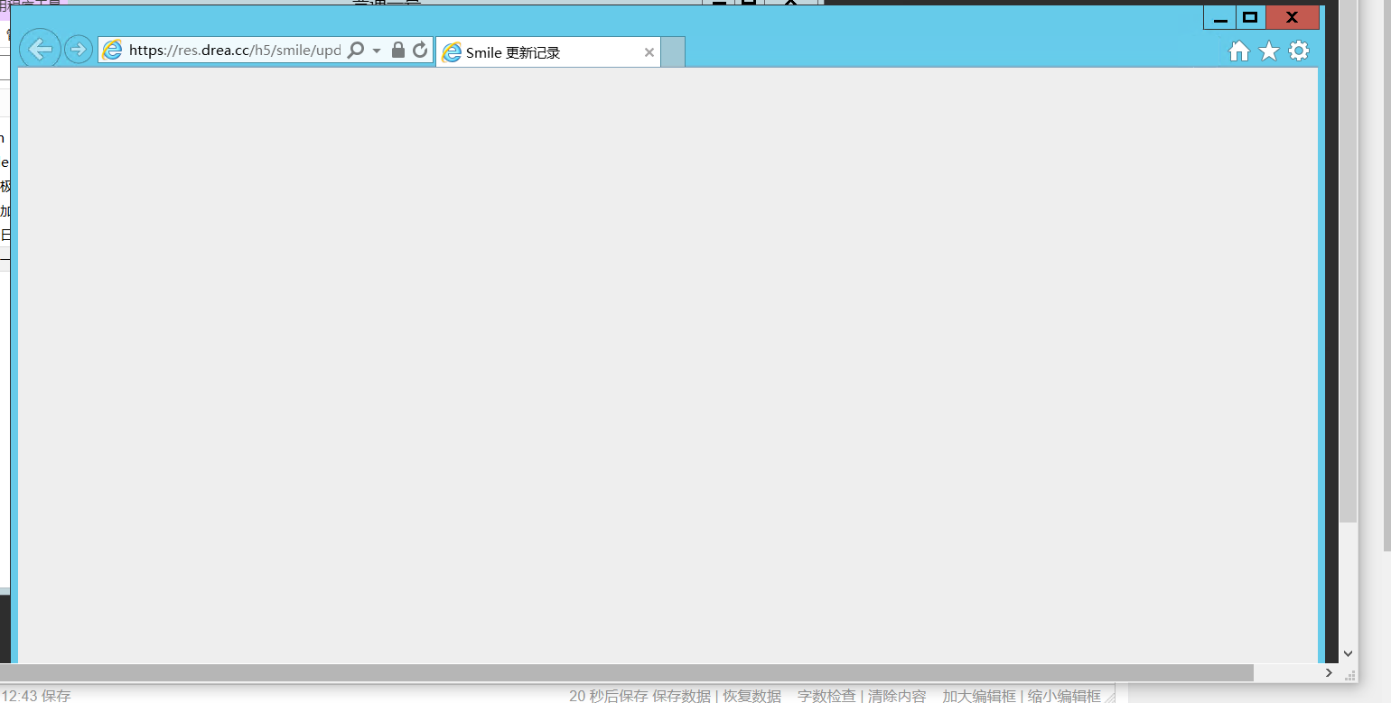Click the 保存数据 link
The height and width of the screenshot is (703, 1391).
[x=681, y=696]
